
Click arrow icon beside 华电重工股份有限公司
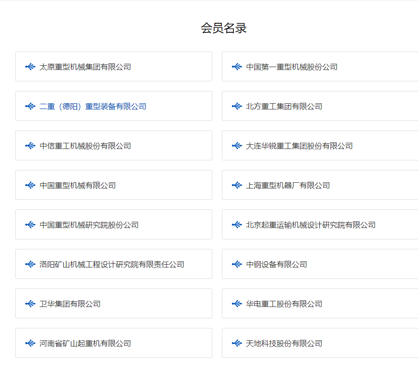point(237,304)
